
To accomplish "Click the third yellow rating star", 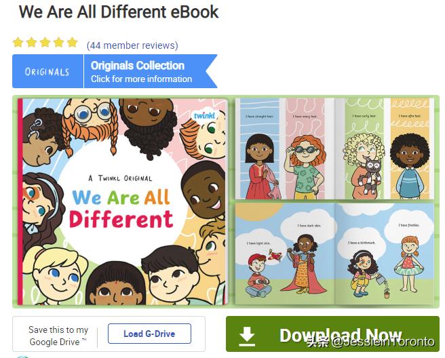I will click(45, 42).
